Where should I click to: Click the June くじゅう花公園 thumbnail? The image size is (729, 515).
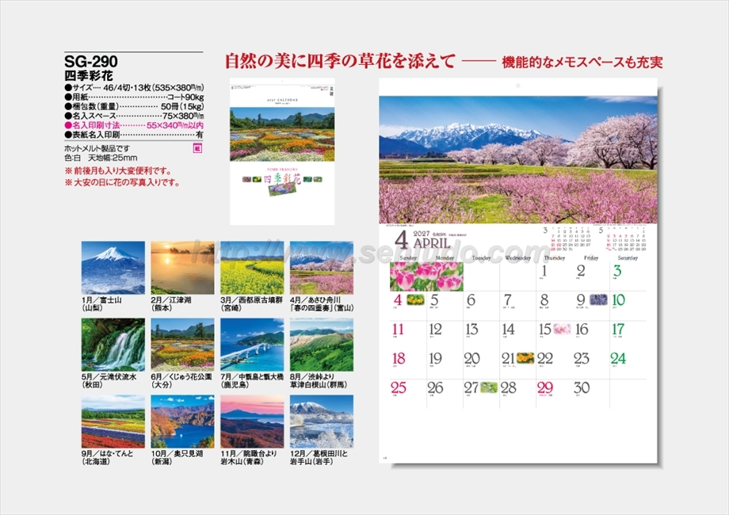(x=182, y=345)
